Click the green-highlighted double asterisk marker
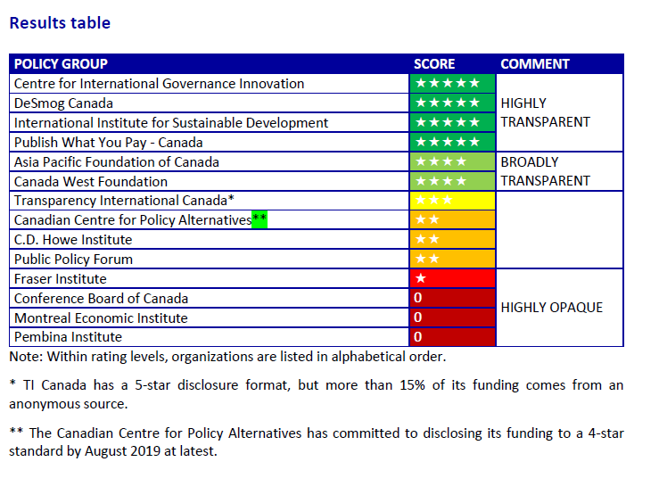This screenshot has height=503, width=659. tap(259, 219)
